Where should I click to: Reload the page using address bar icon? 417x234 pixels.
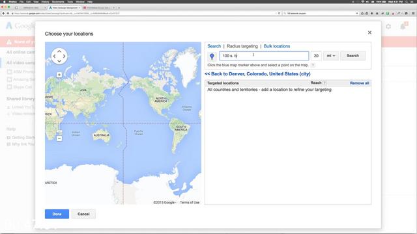[x=279, y=13]
